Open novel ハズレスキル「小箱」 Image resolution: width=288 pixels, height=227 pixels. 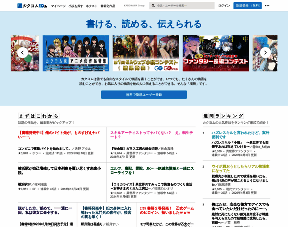240,145
